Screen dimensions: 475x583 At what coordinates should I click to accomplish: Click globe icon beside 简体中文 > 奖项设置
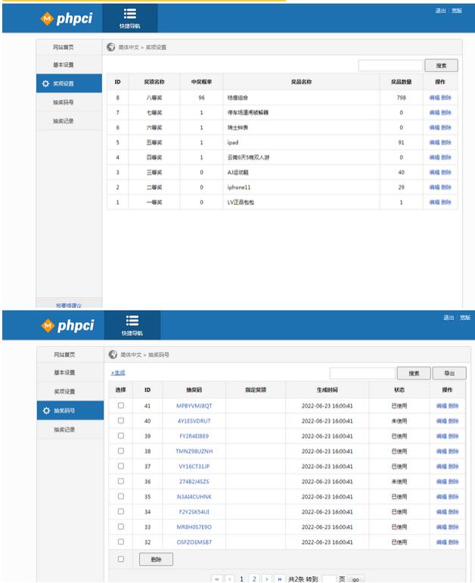[111, 47]
